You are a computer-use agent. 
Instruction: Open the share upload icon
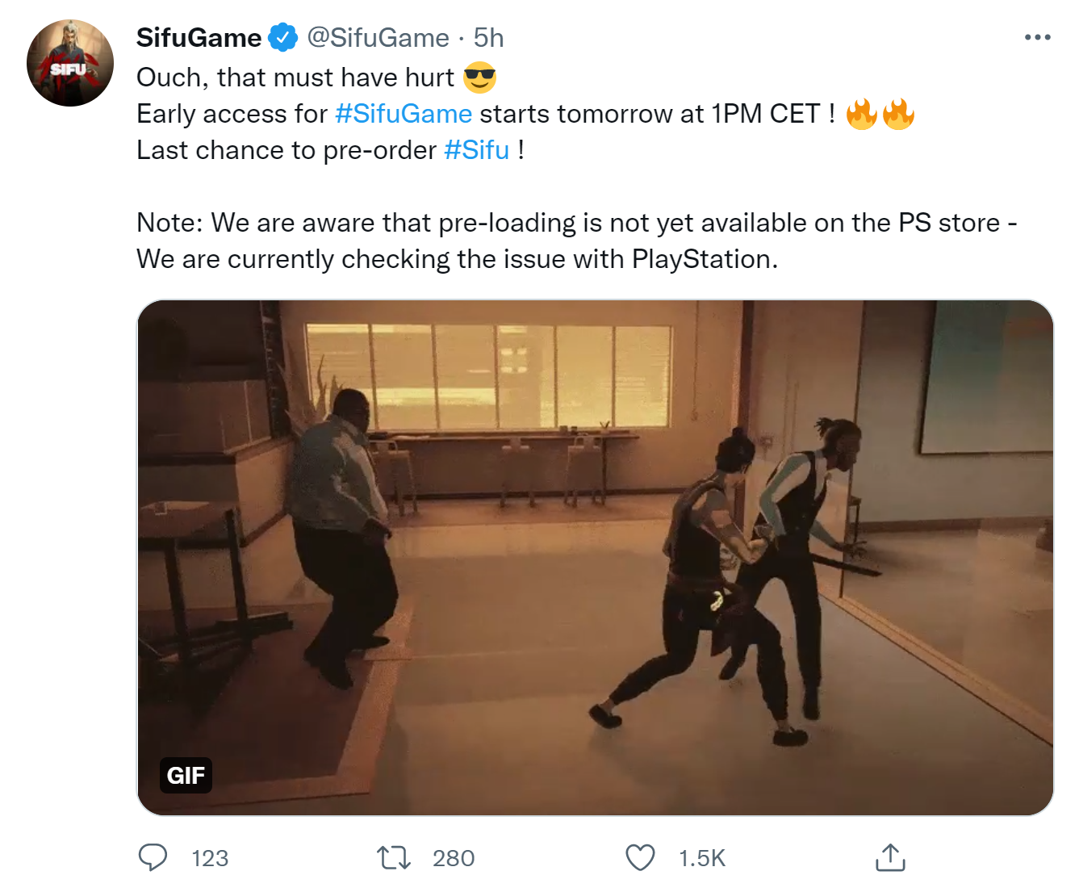point(890,857)
